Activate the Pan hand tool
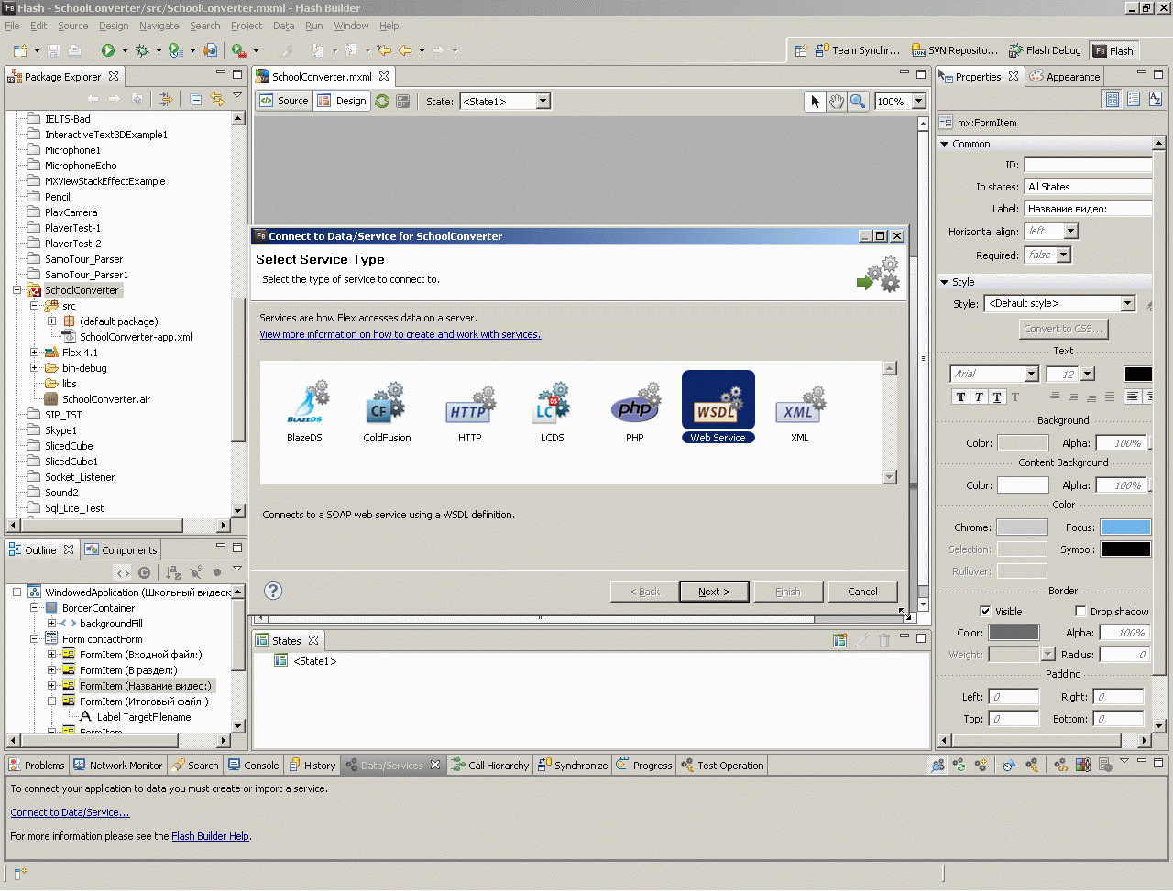The image size is (1173, 891). pos(837,102)
